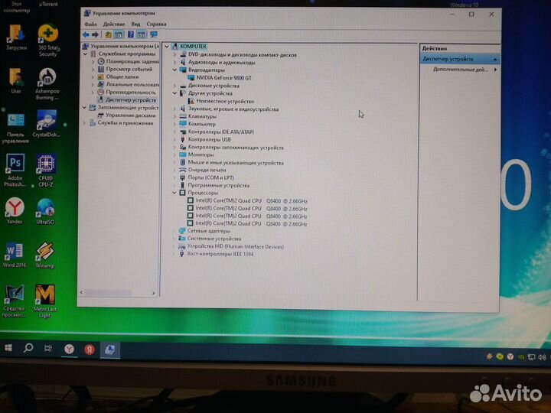The width and height of the screenshot is (551, 413).
Task: Expand DVD-дисководы и дисководы компакт-дисков
Action: coord(174,55)
